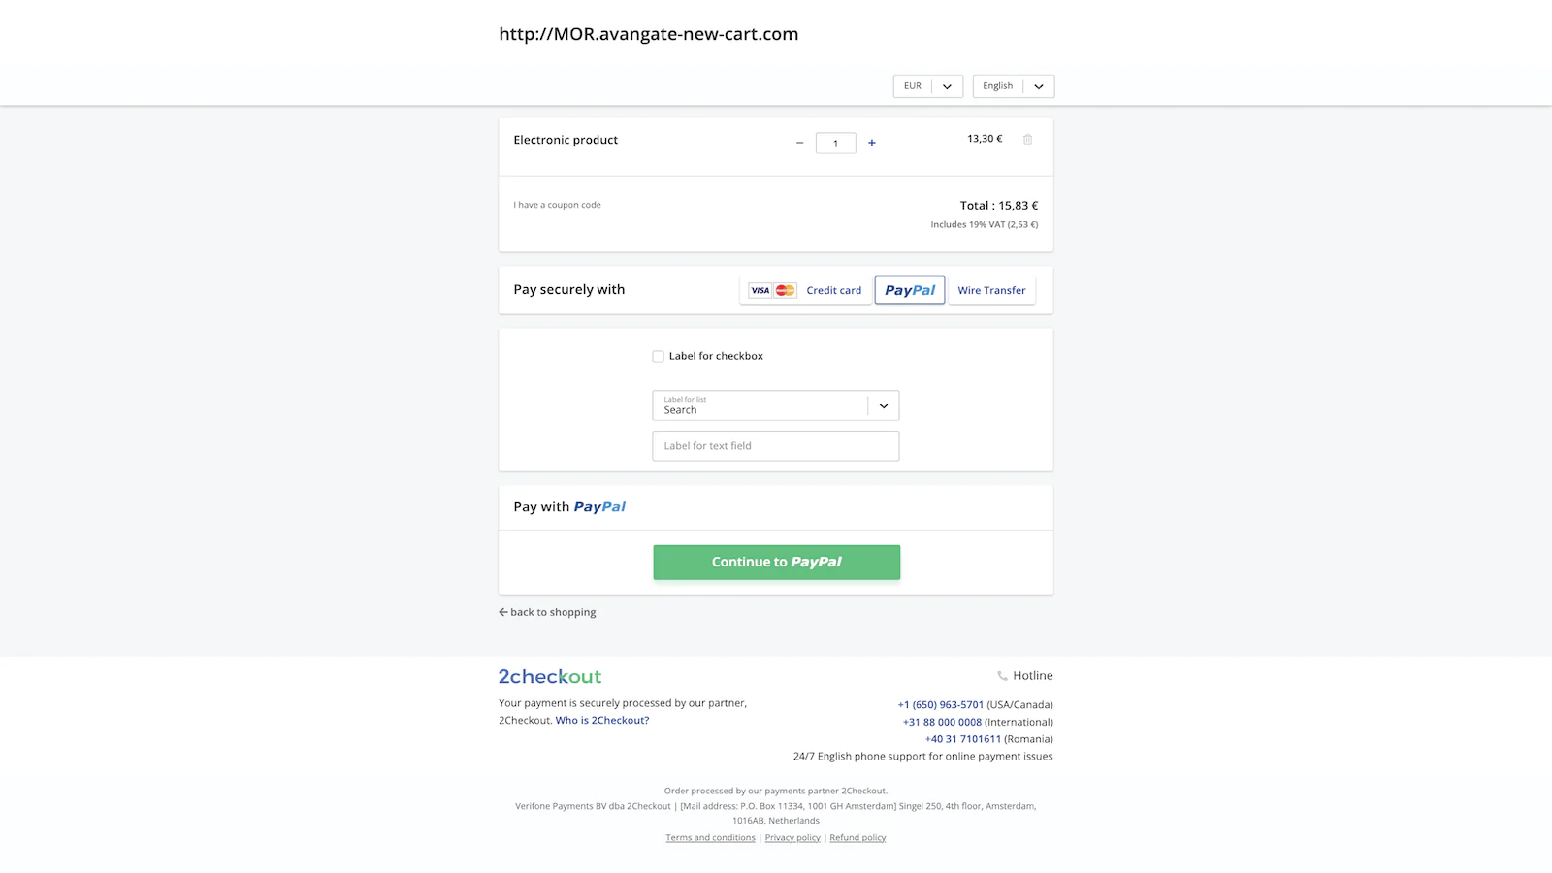1552x873 pixels.
Task: Remove Electronic product with trash icon
Action: pyautogui.click(x=1027, y=140)
